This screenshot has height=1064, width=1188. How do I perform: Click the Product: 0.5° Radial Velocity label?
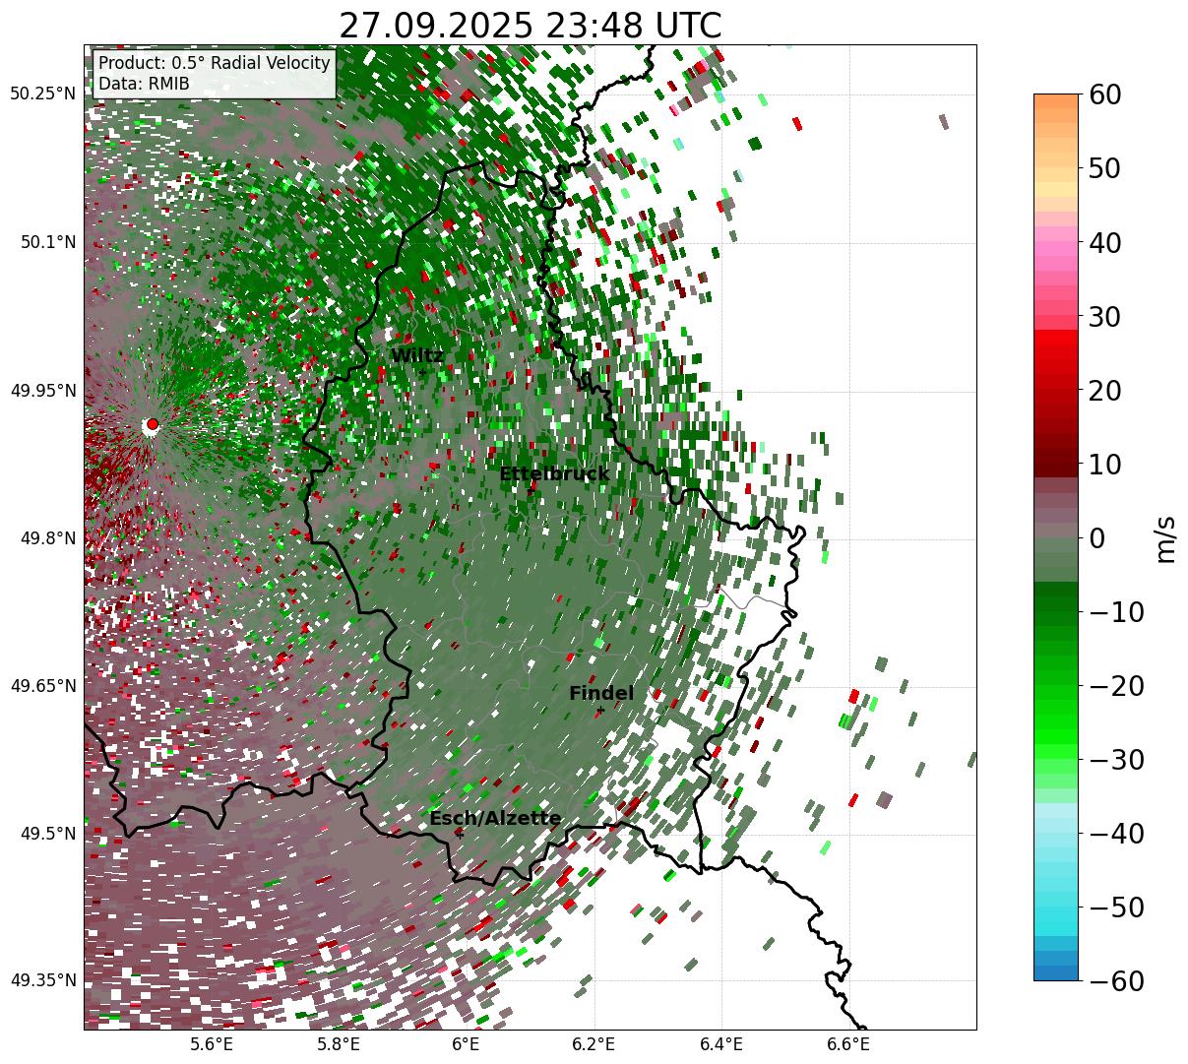coord(215,63)
